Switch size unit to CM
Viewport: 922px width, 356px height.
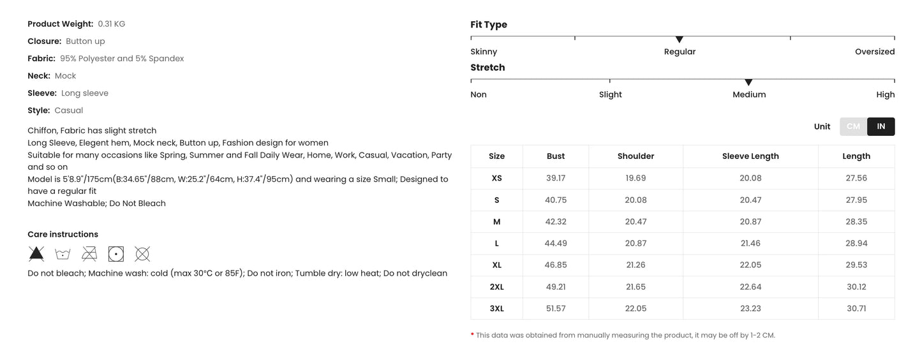click(x=853, y=126)
